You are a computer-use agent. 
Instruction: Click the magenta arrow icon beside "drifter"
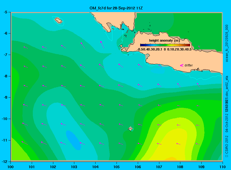point(182,65)
